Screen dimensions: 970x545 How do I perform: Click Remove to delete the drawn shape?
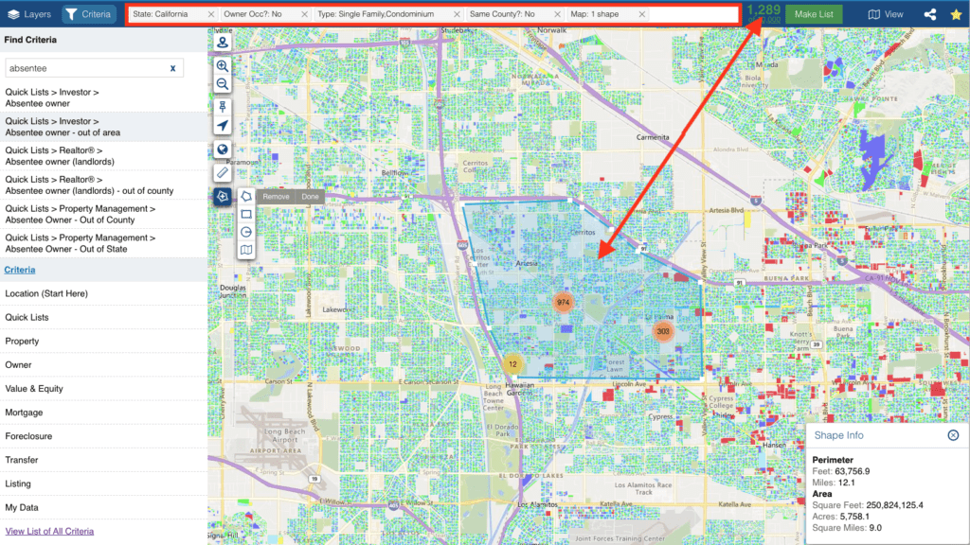click(x=276, y=197)
